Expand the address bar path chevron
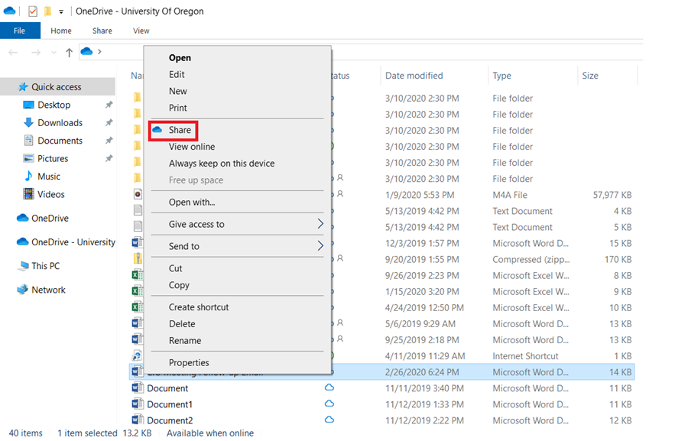This screenshot has height=441, width=688. tap(99, 52)
